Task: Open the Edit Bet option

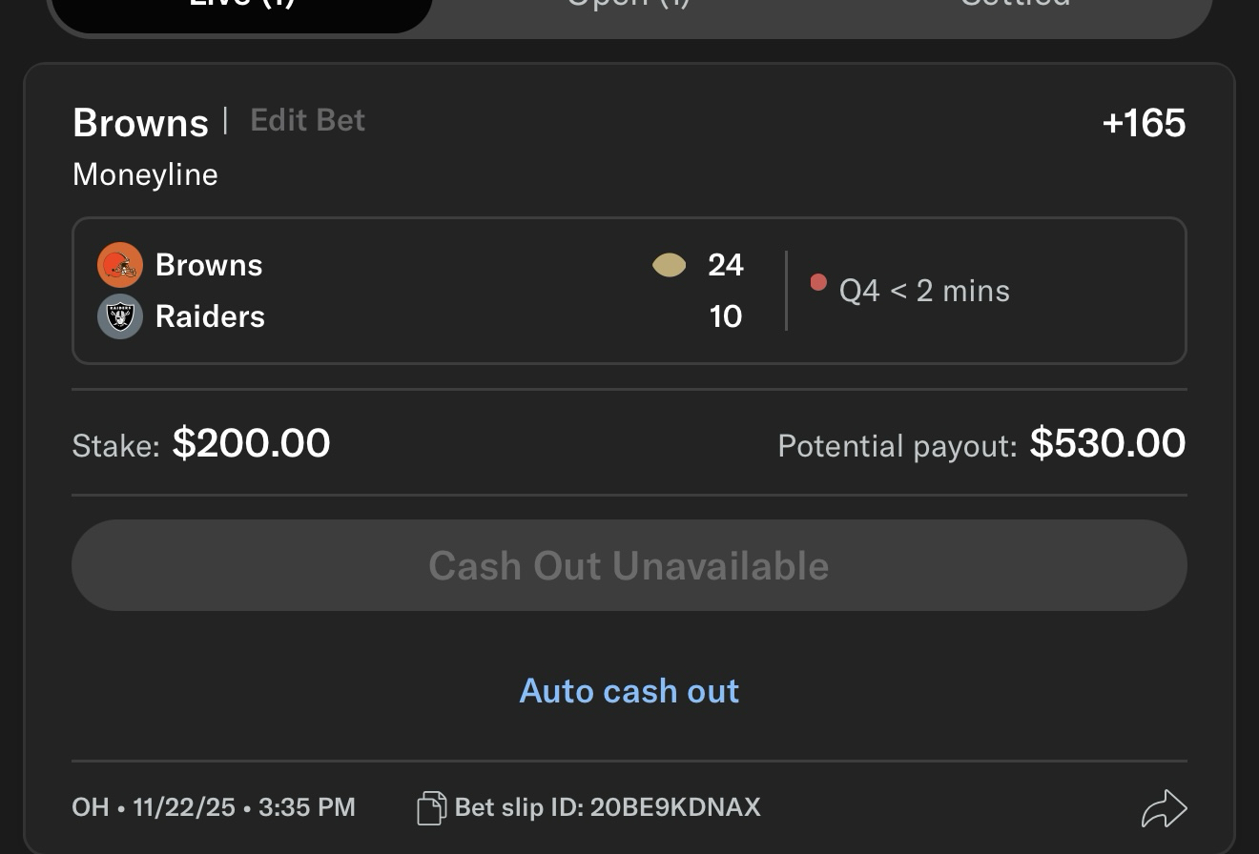Action: click(307, 120)
